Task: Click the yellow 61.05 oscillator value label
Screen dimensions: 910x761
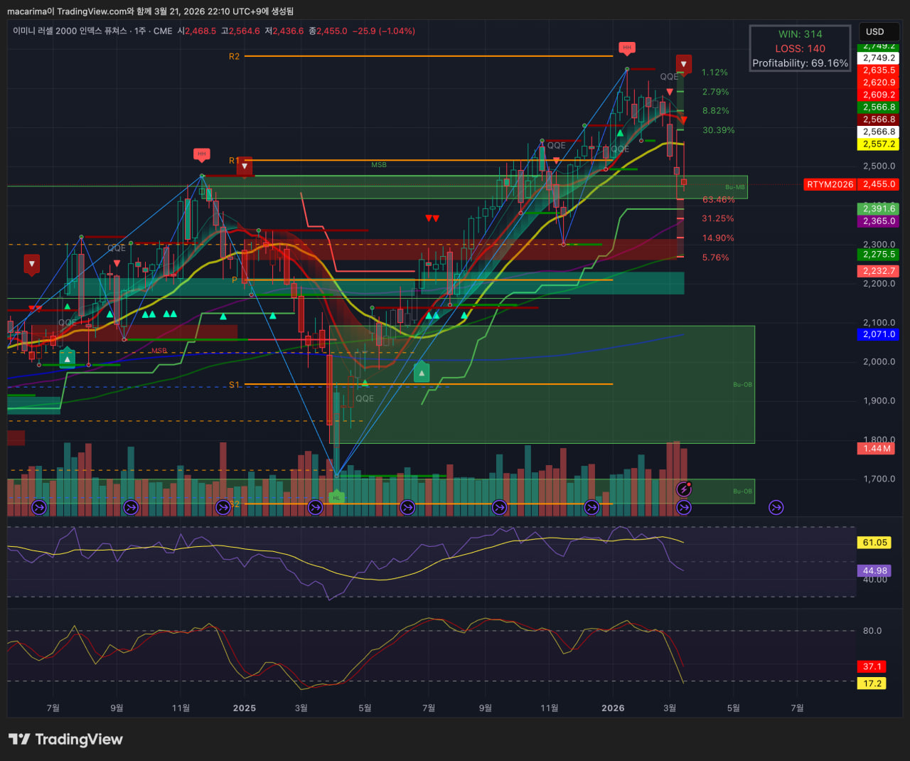Action: pyautogui.click(x=874, y=542)
